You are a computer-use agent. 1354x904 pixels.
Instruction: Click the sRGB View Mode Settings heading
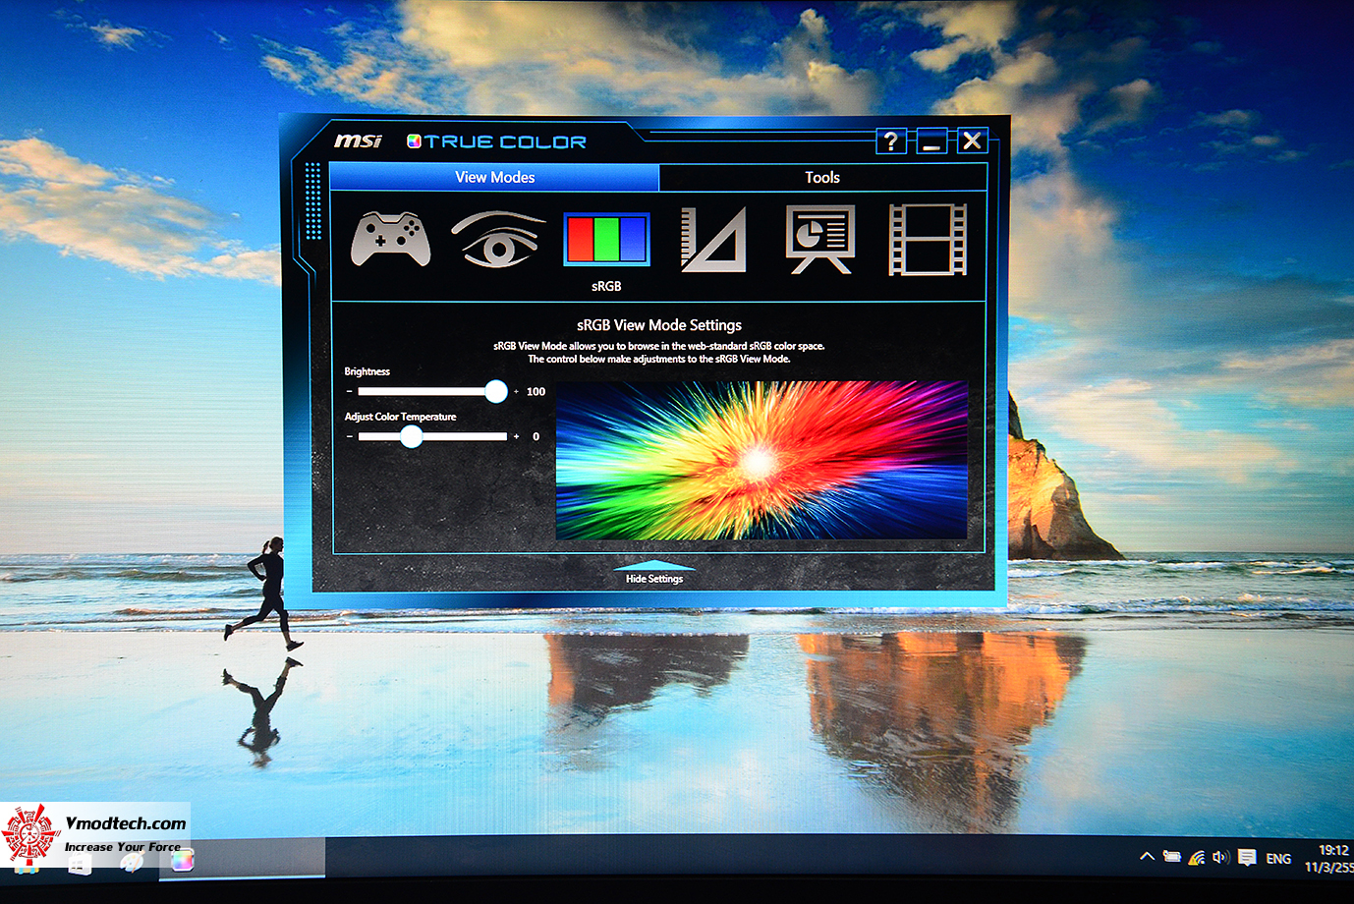[x=659, y=325]
